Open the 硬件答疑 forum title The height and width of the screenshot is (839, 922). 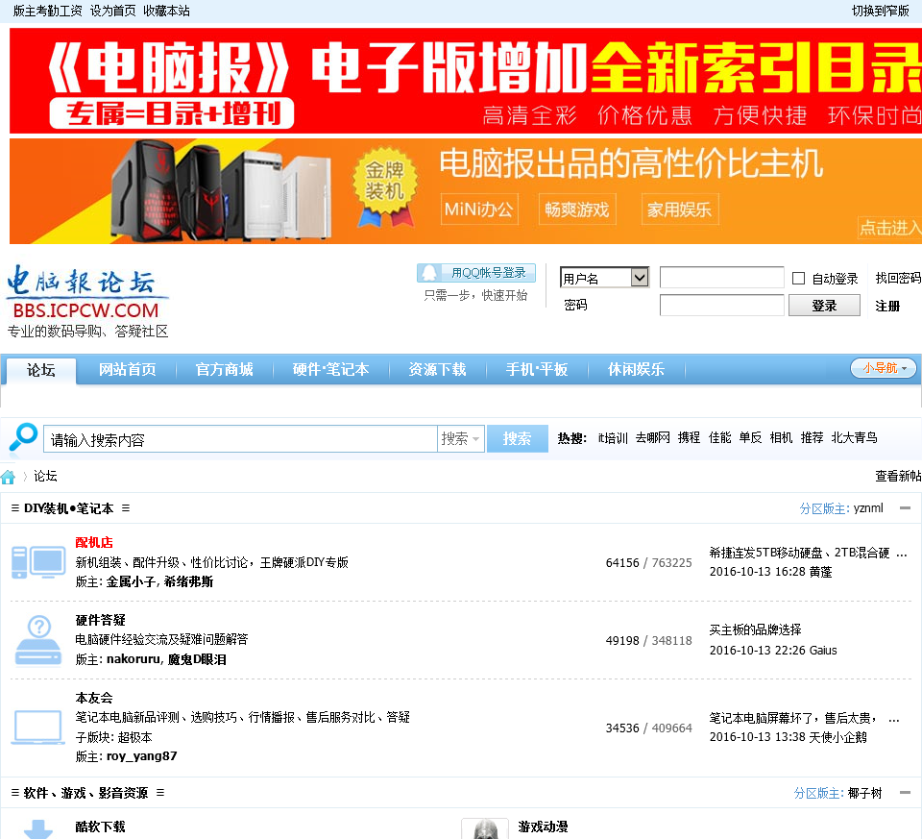101,620
